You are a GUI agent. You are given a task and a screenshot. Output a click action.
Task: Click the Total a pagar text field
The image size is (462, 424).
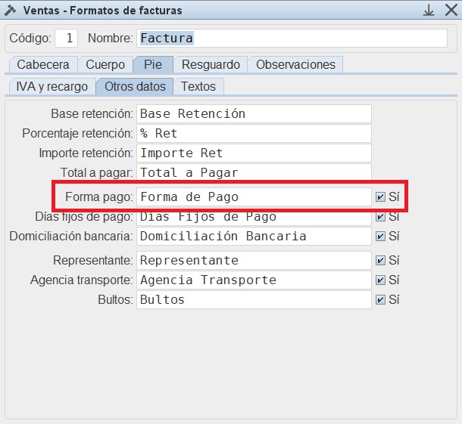click(254, 173)
